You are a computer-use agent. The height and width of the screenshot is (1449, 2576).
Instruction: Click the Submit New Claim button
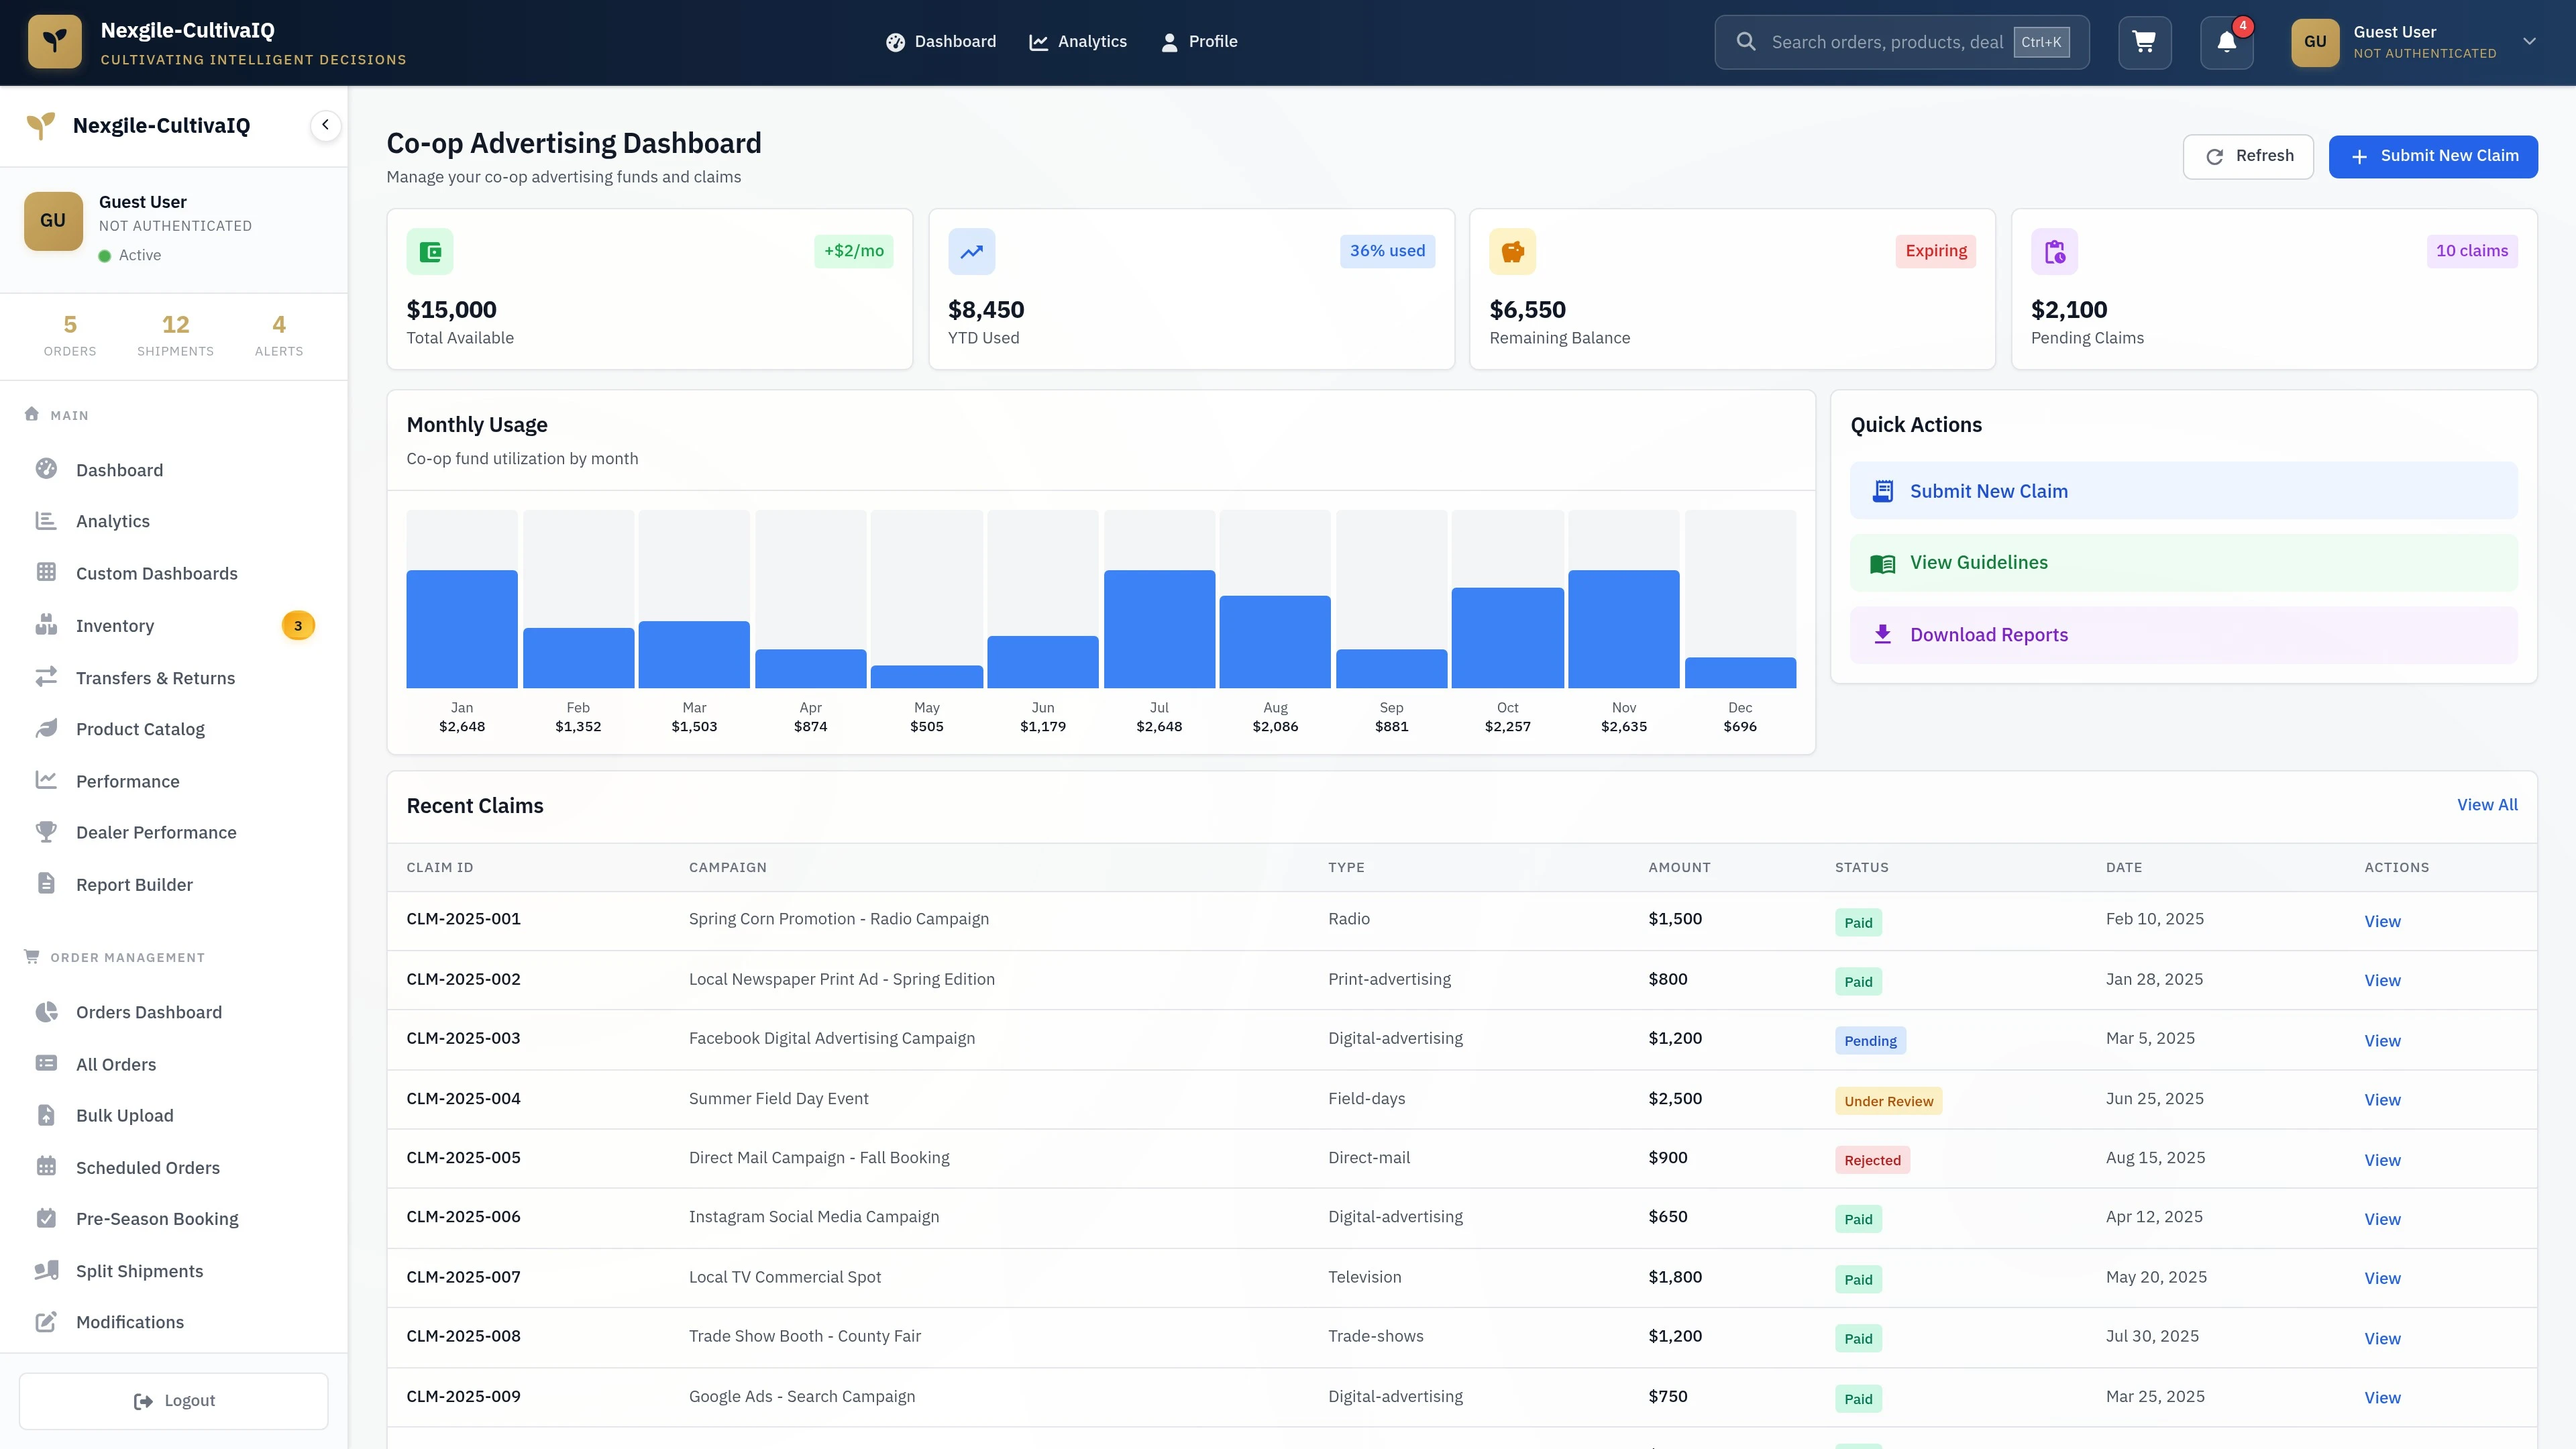click(x=2434, y=156)
